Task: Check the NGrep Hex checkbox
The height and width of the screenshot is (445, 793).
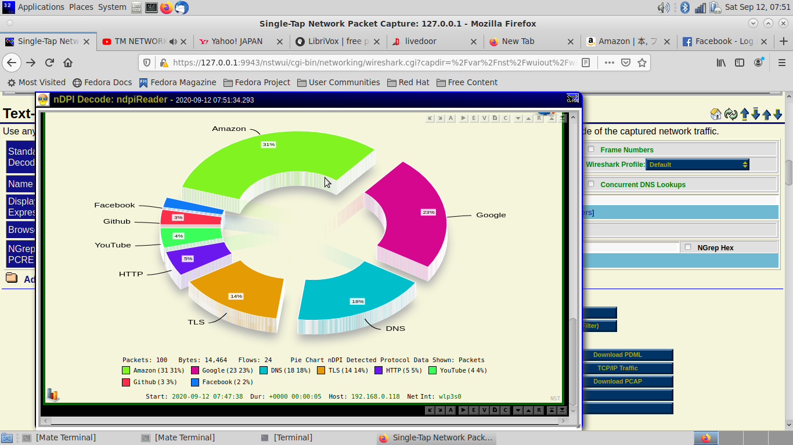Action: (x=688, y=247)
